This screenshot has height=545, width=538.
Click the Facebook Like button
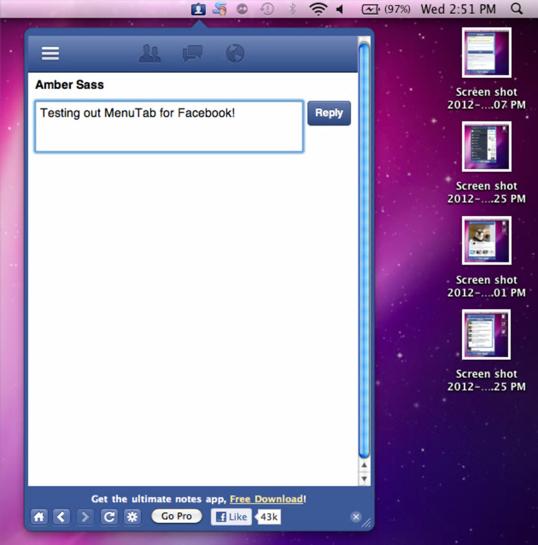pyautogui.click(x=231, y=517)
